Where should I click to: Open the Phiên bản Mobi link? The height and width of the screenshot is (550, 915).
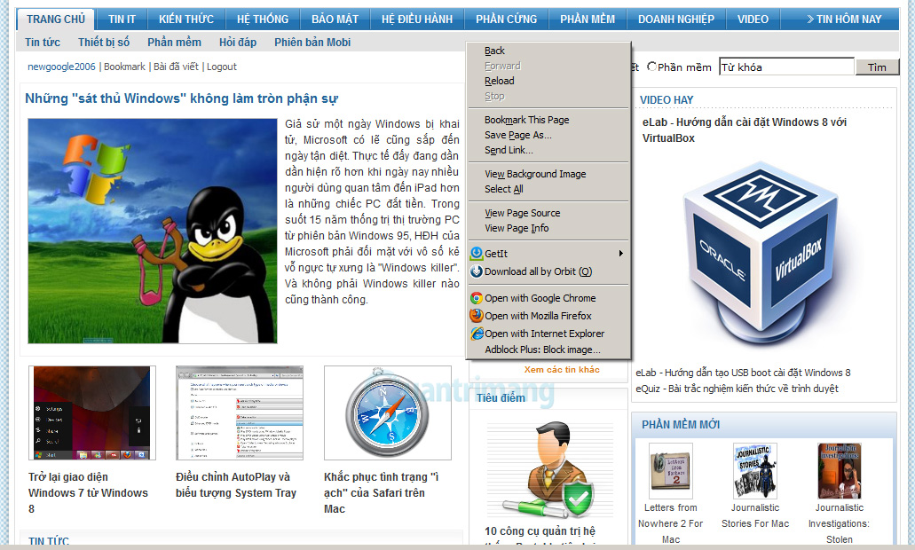(x=312, y=42)
